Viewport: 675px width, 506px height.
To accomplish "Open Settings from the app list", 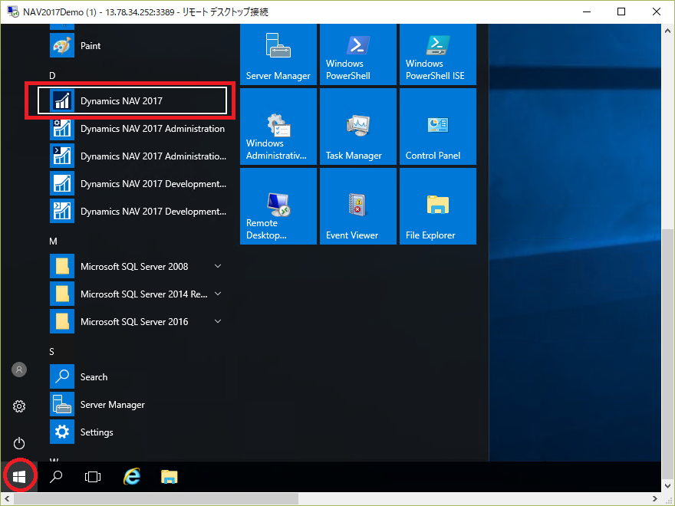I will pos(138,432).
